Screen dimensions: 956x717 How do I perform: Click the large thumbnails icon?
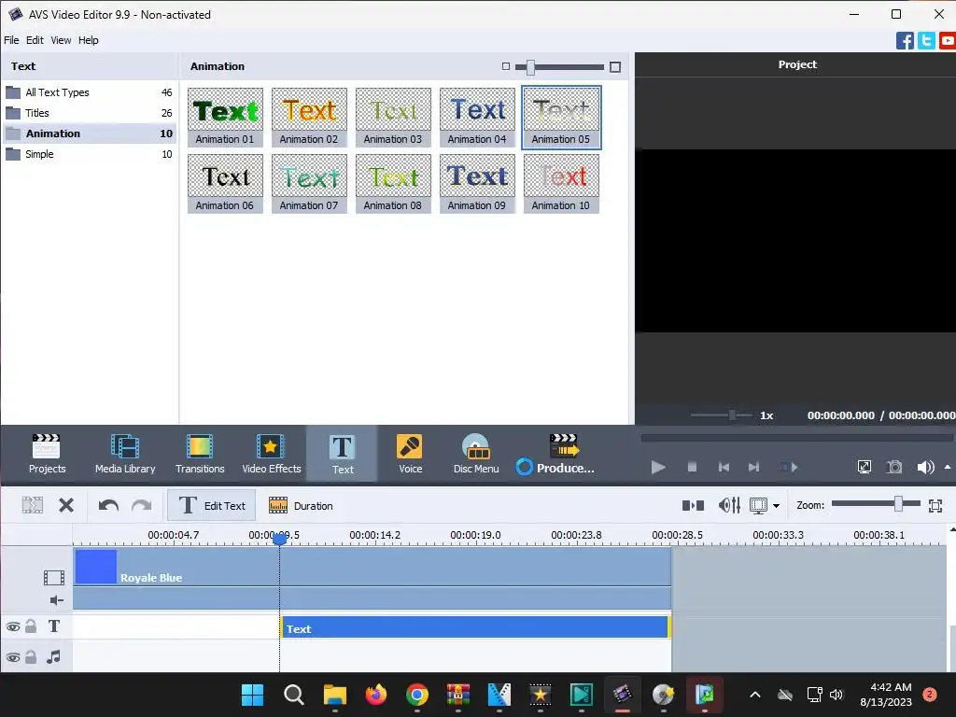615,67
